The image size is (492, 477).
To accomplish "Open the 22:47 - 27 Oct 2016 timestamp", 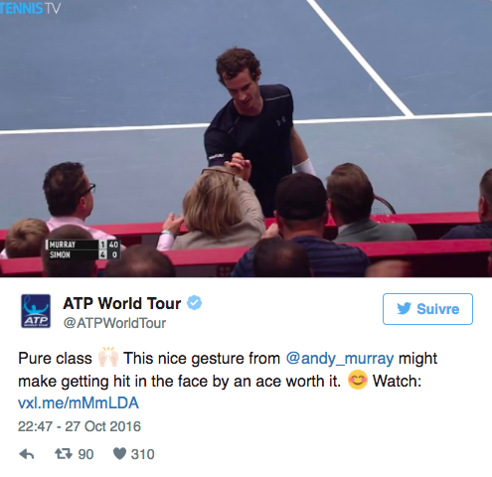I will [x=80, y=426].
